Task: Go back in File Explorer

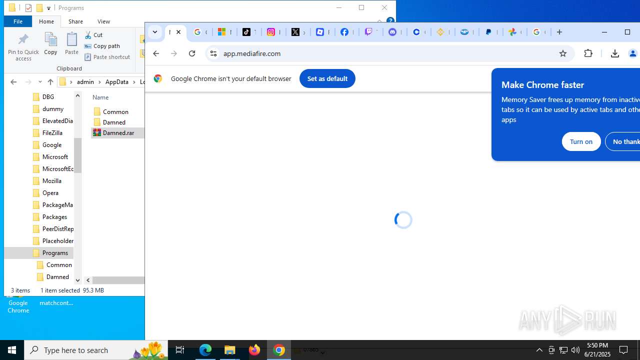Action: (x=13, y=82)
